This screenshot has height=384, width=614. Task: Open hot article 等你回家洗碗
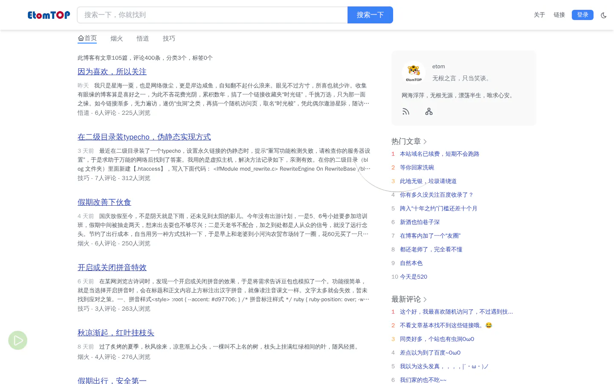tap(417, 168)
